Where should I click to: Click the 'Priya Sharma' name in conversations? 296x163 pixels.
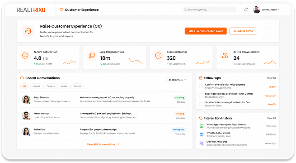point(41,97)
